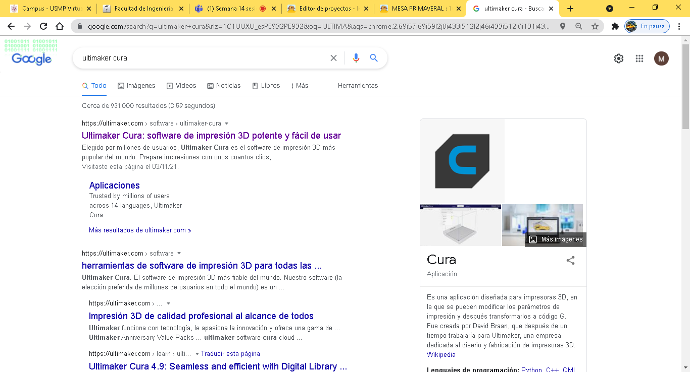Screen dimensions: 690x372
Task: Open the Chrome extensions puzzle icon
Action: pos(615,26)
